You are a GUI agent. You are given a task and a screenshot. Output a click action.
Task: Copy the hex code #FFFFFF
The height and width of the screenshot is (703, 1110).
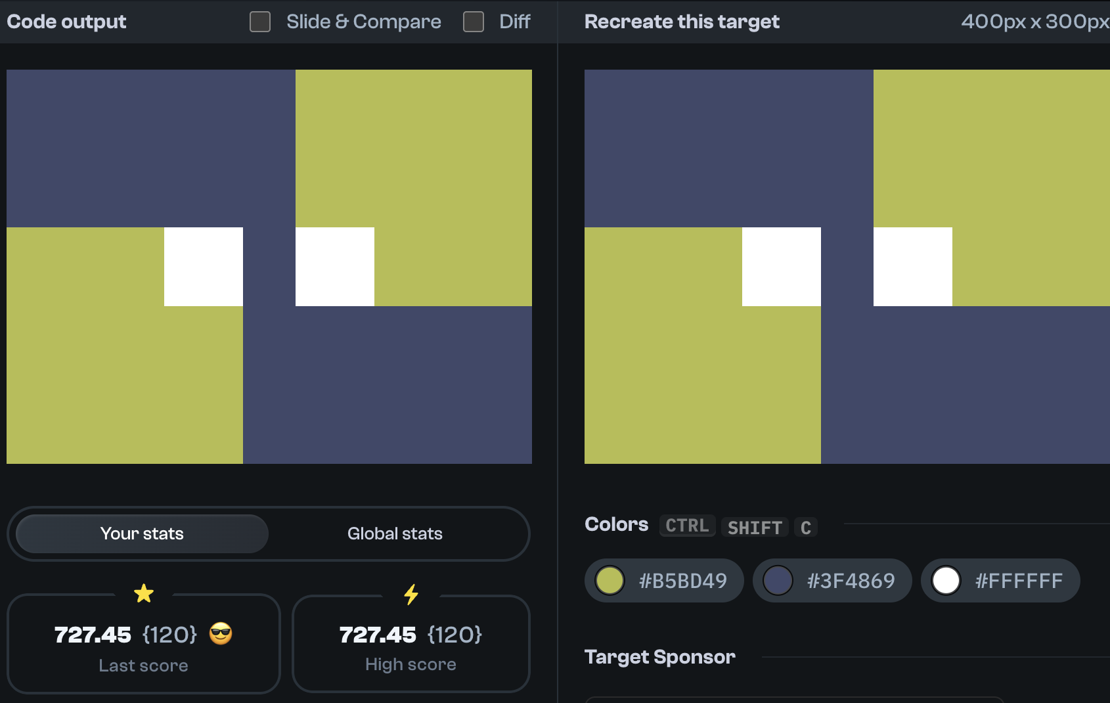point(1019,580)
